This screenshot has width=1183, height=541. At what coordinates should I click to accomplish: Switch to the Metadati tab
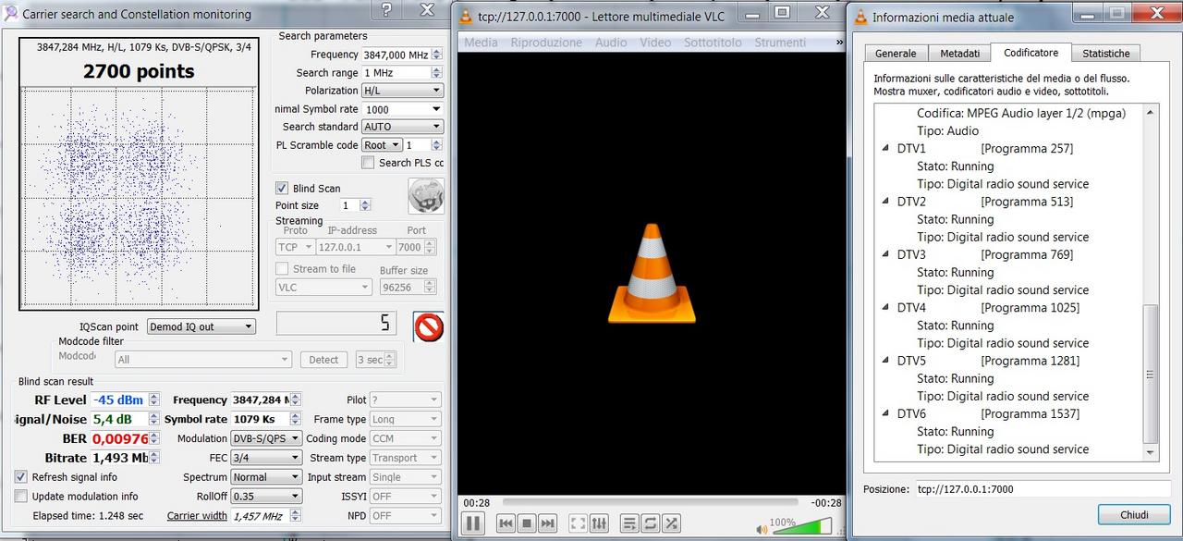tap(958, 54)
